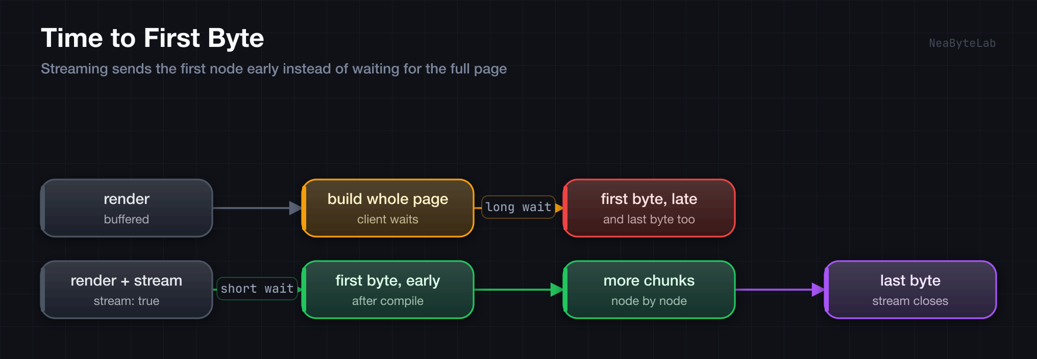Click the 'long wait' edge label
This screenshot has height=359, width=1037.
click(518, 207)
